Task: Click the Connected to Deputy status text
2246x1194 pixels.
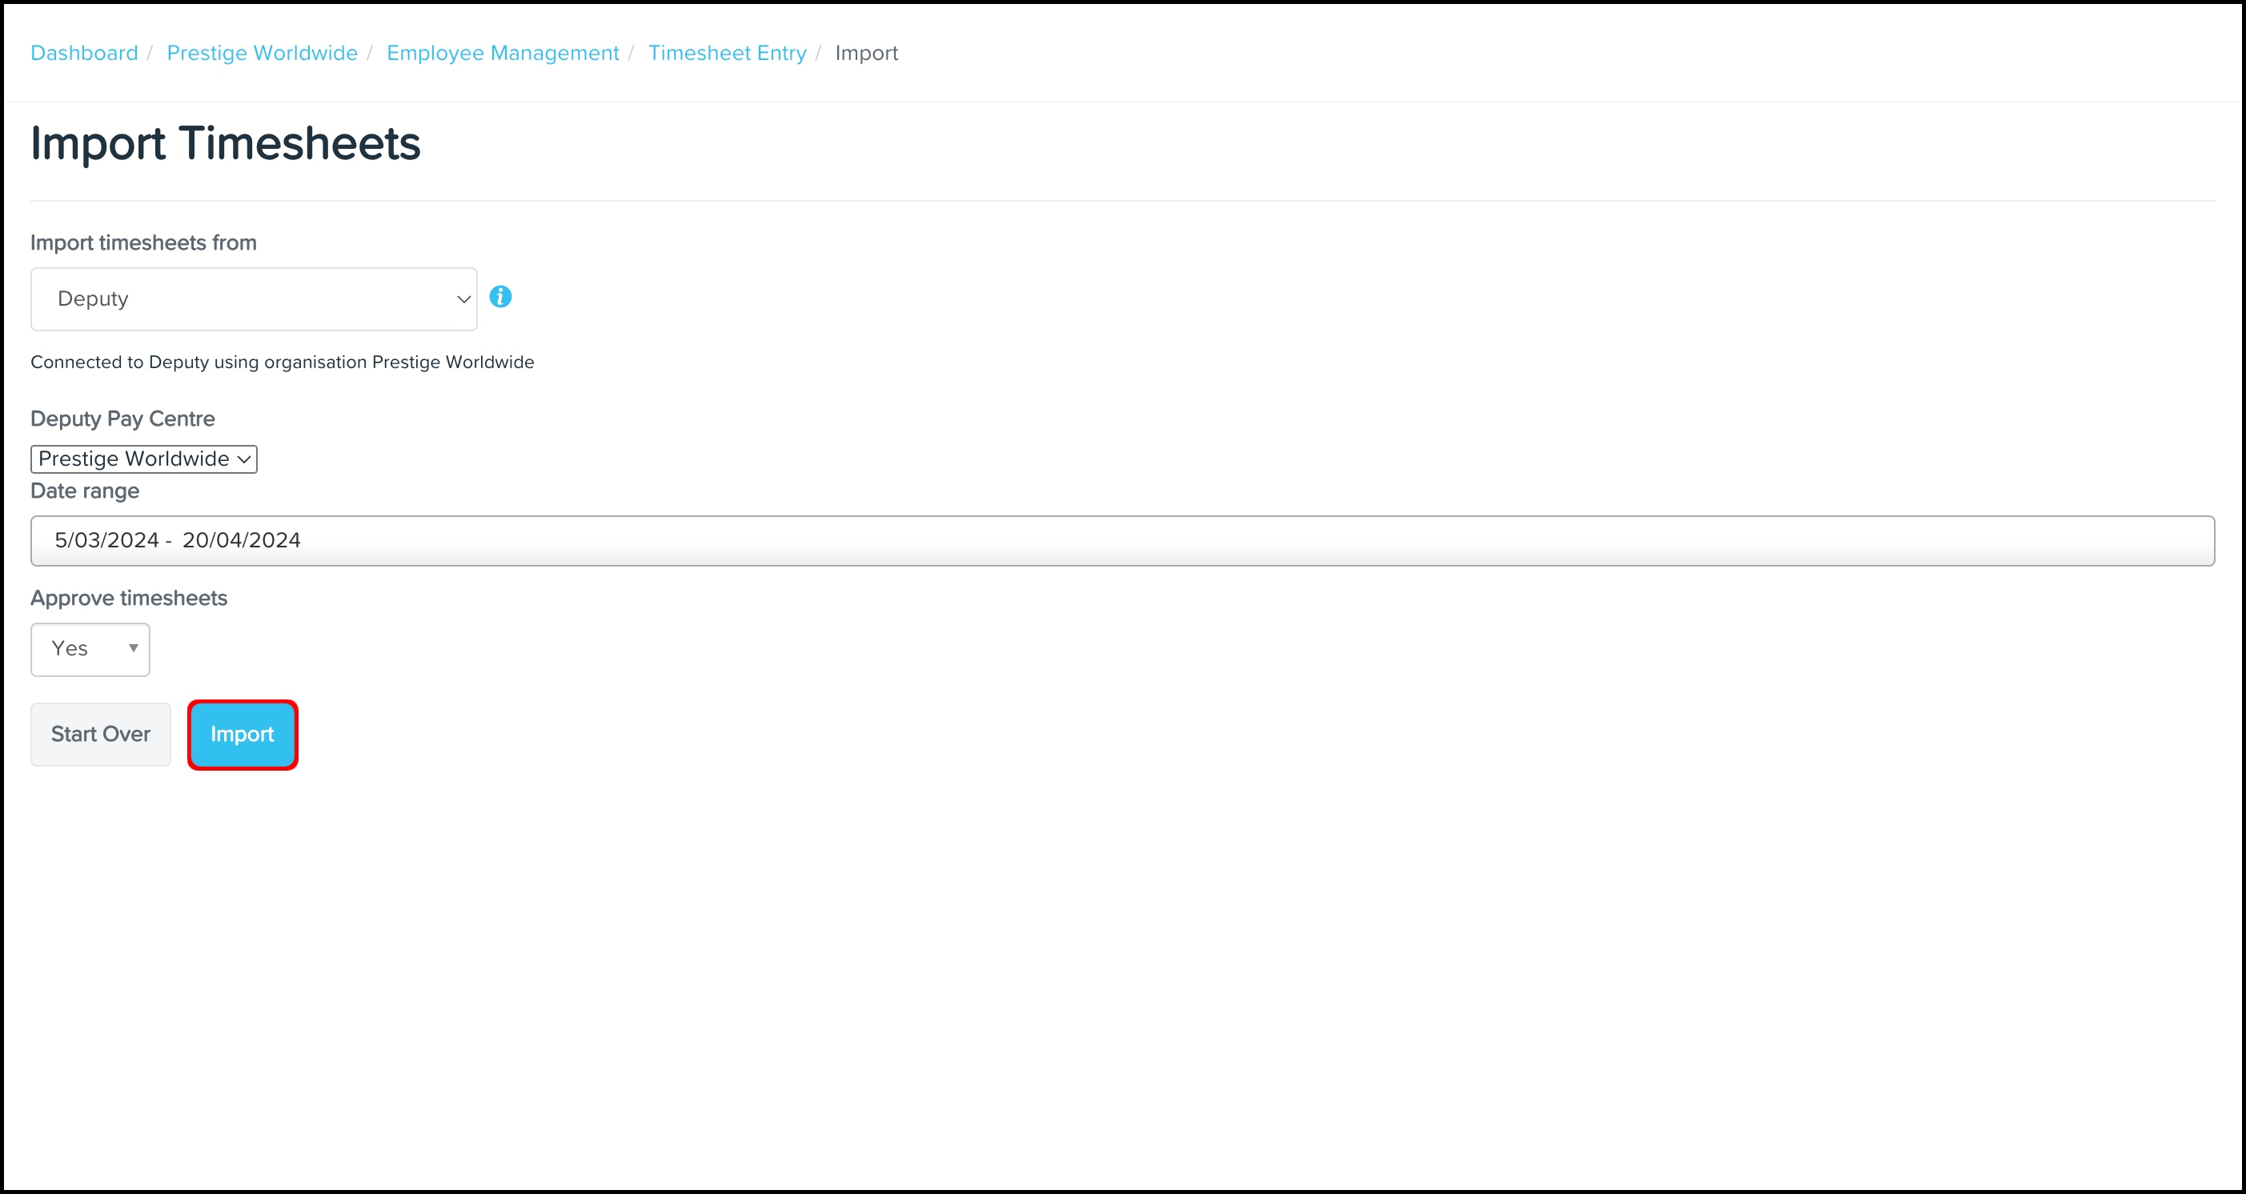Action: [282, 362]
